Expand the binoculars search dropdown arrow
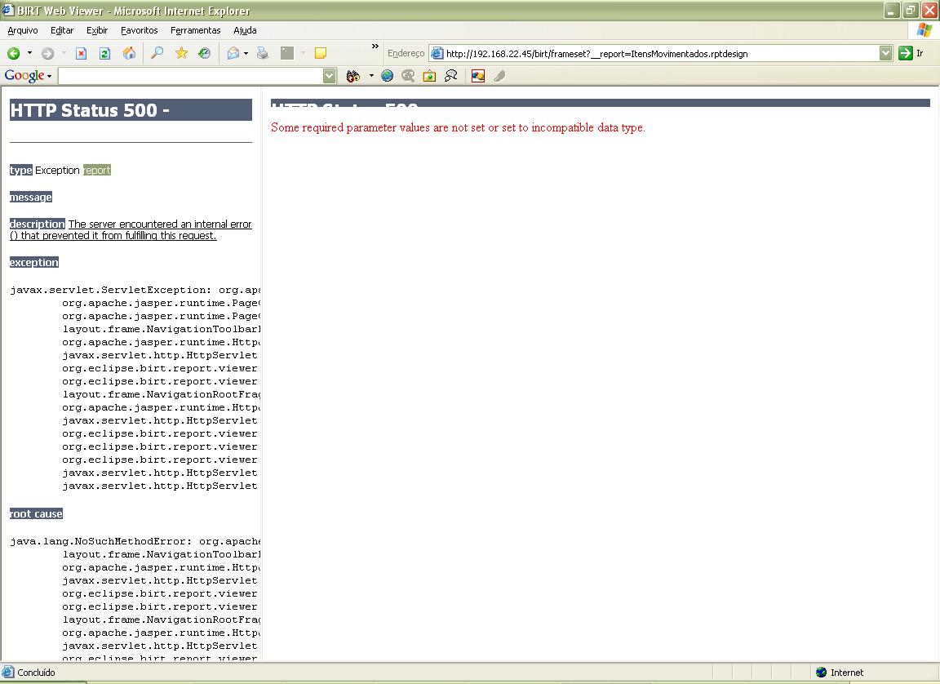940x684 pixels. pyautogui.click(x=371, y=76)
